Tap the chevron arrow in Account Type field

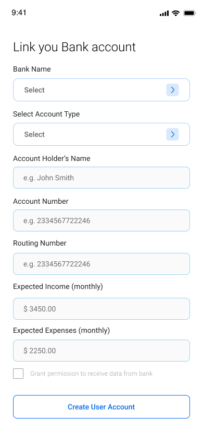(172, 134)
